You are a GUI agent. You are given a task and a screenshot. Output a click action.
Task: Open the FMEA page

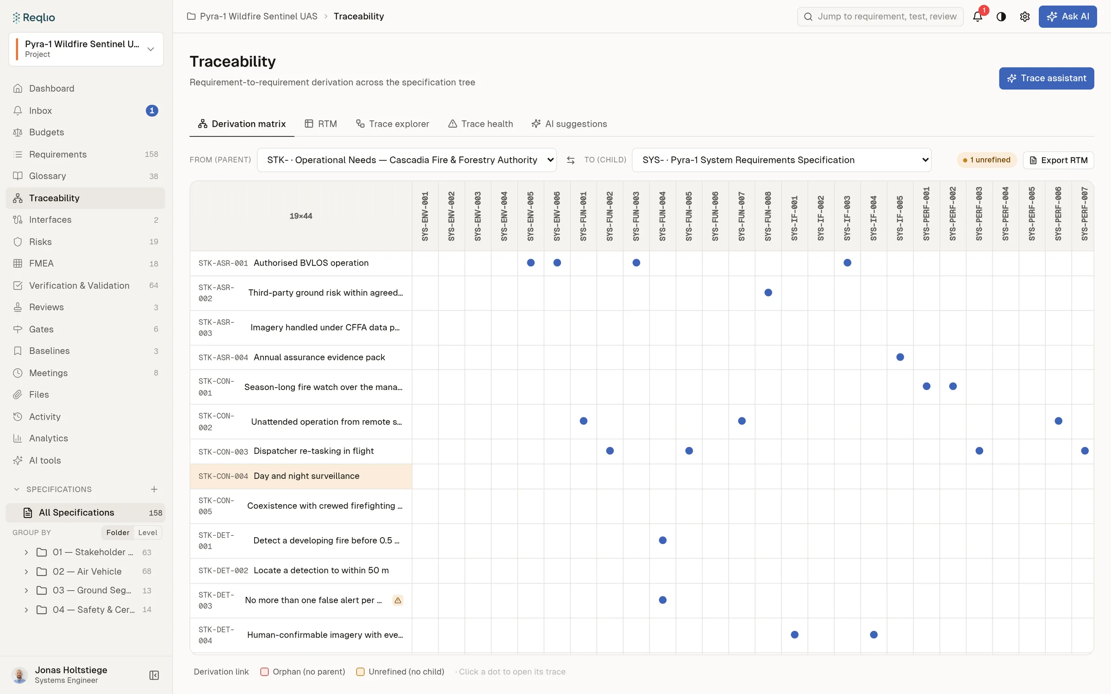(86, 263)
